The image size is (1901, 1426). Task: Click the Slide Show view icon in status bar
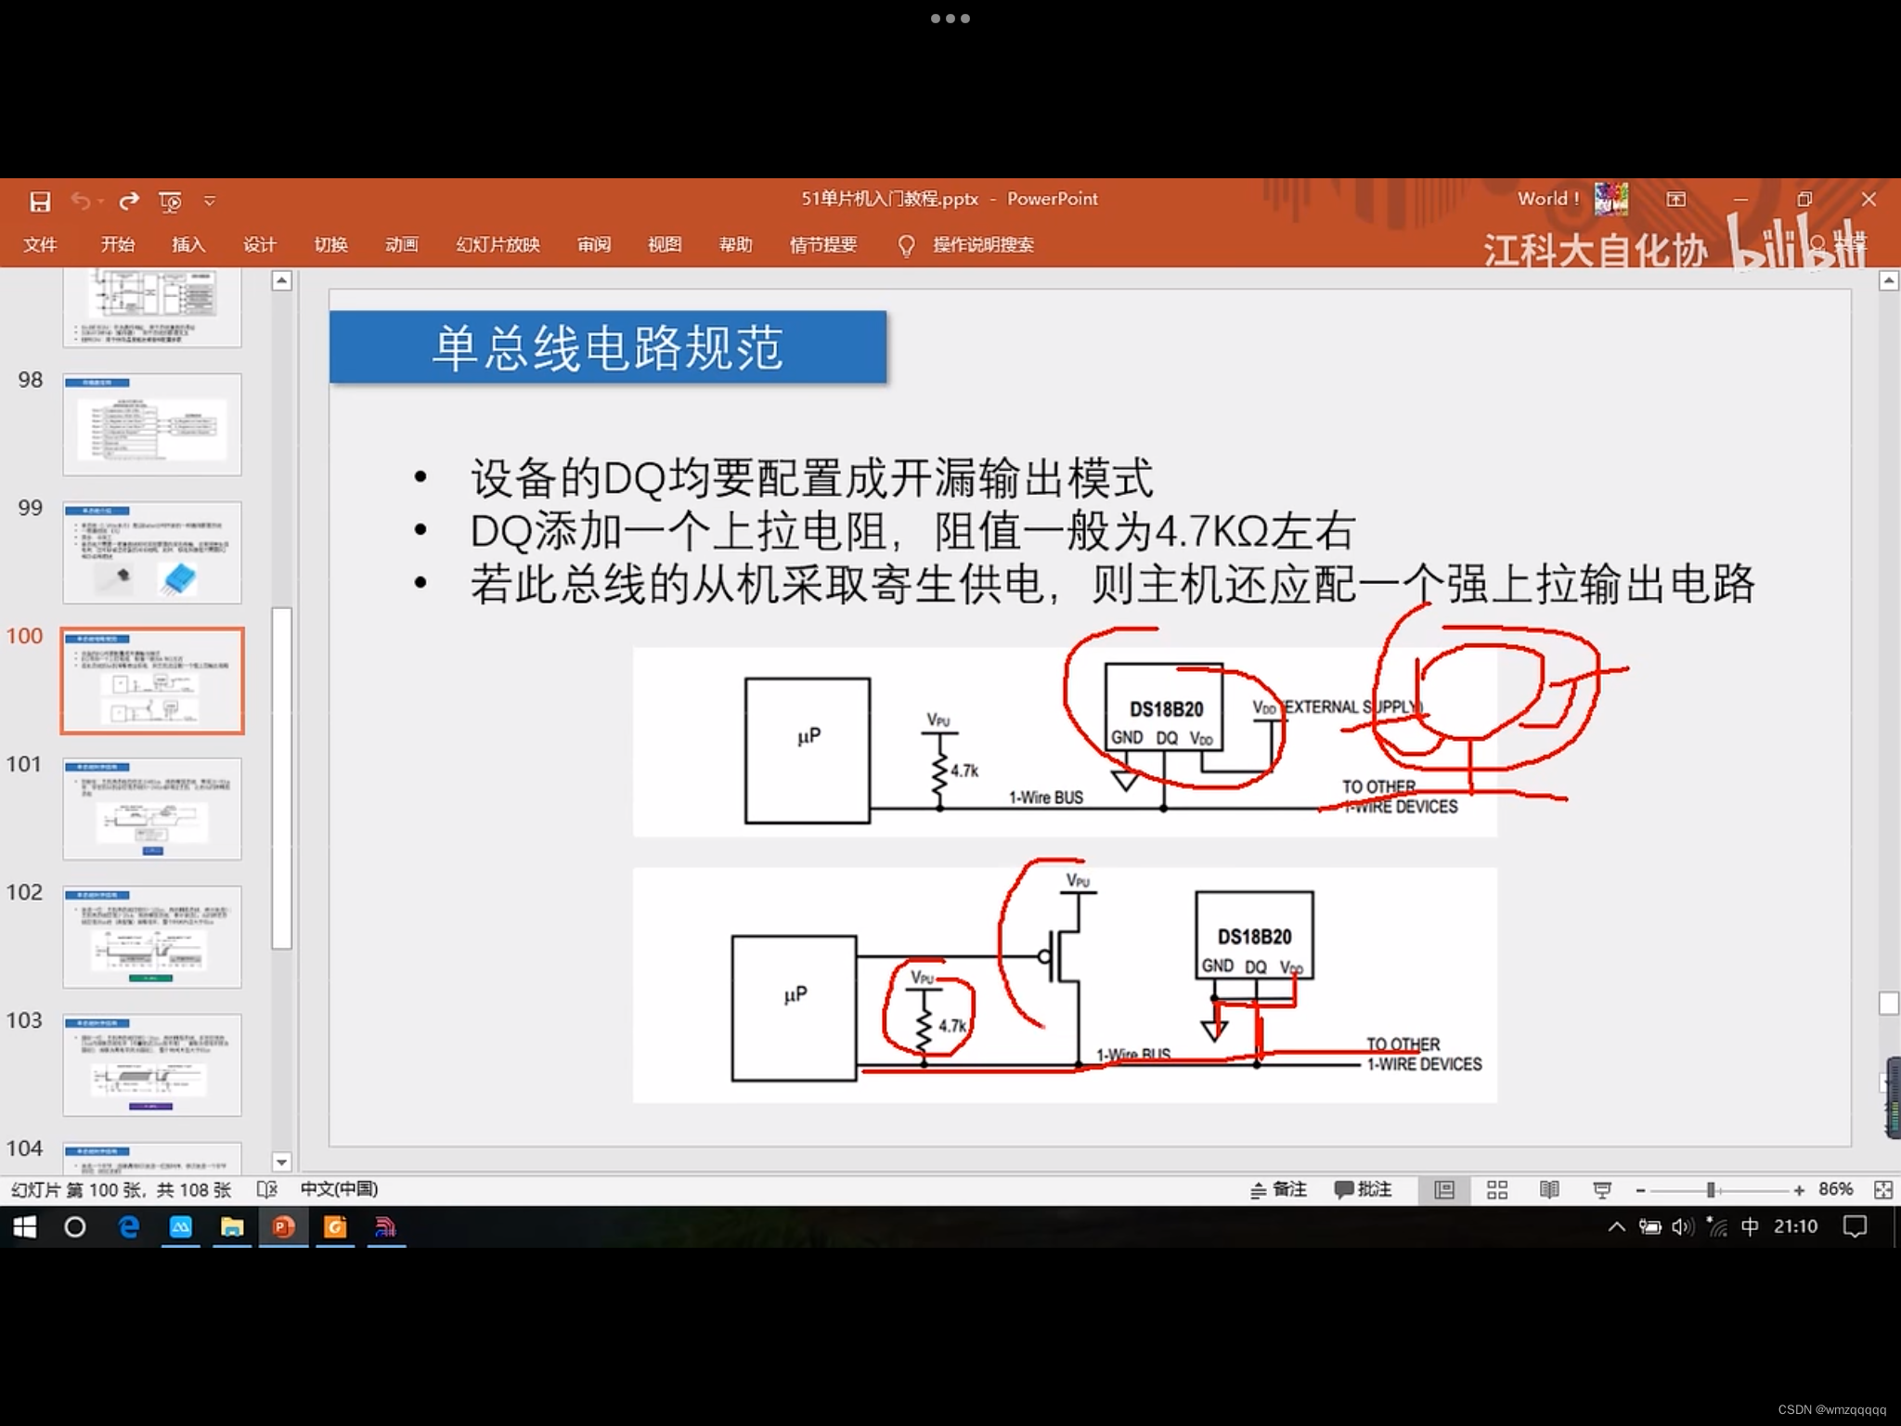tap(1602, 1190)
